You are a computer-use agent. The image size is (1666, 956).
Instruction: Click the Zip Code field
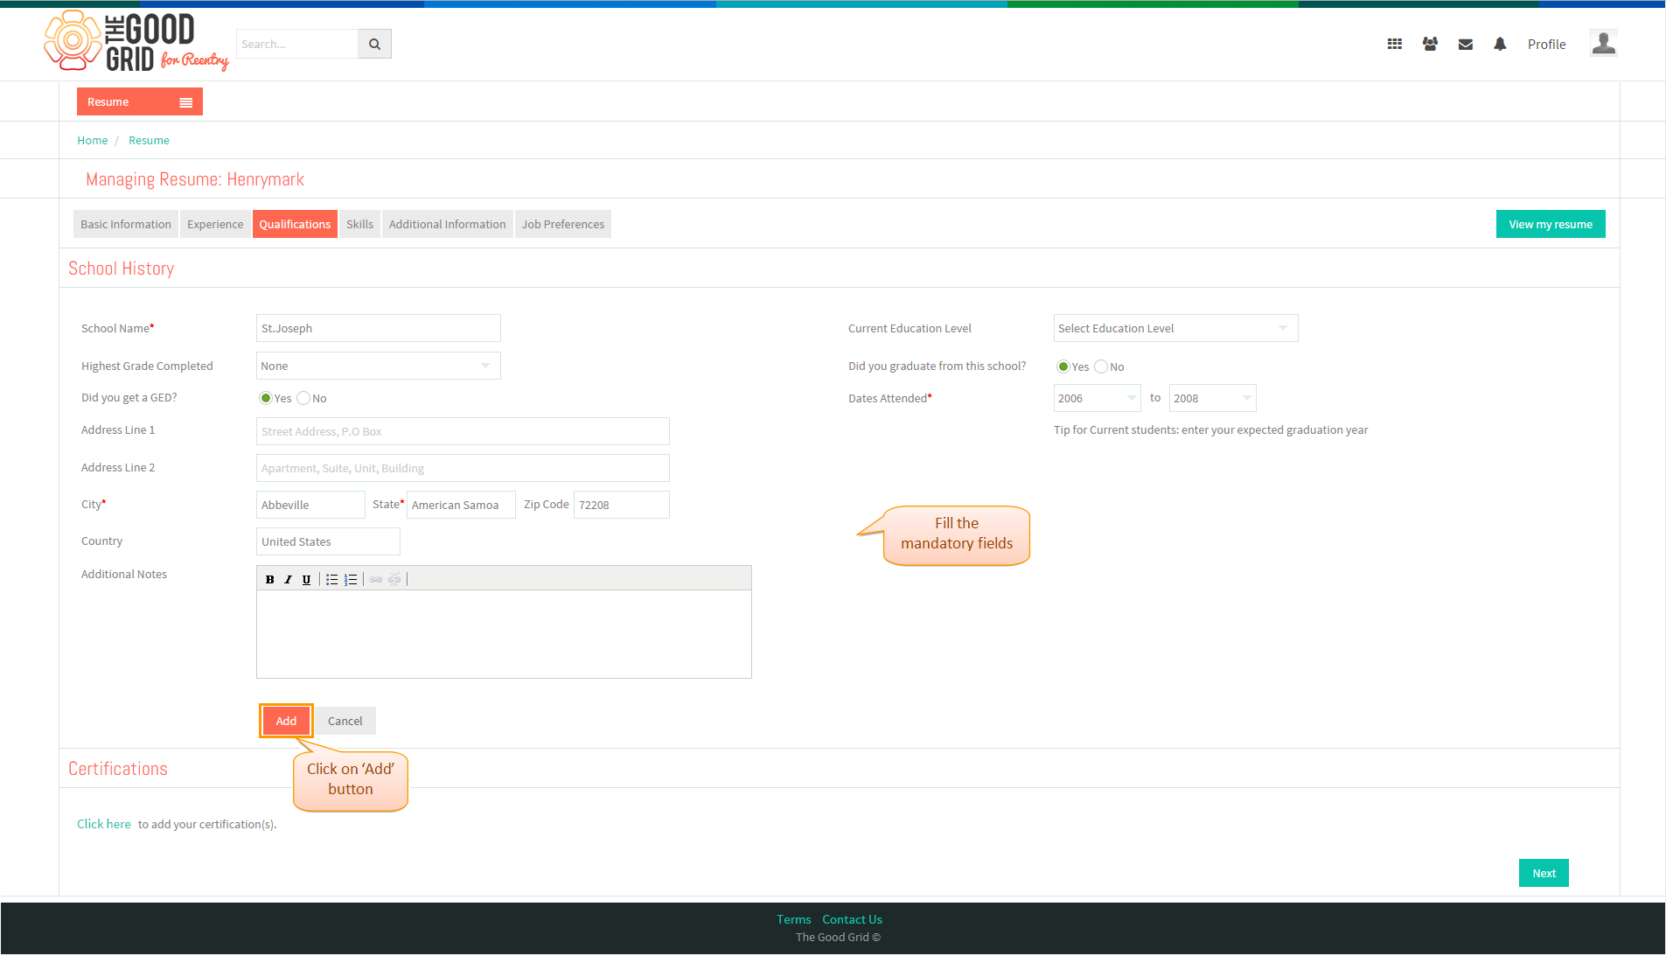click(x=621, y=505)
